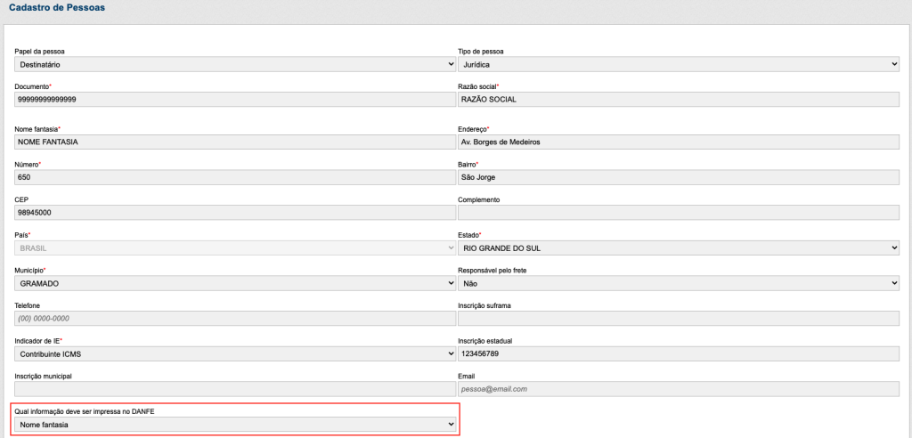The image size is (912, 438).
Task: Open the DANFE printed information dropdown
Action: click(x=235, y=425)
